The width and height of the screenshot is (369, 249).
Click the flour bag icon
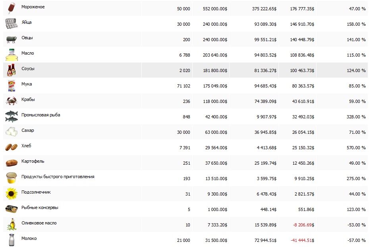(x=12, y=86)
